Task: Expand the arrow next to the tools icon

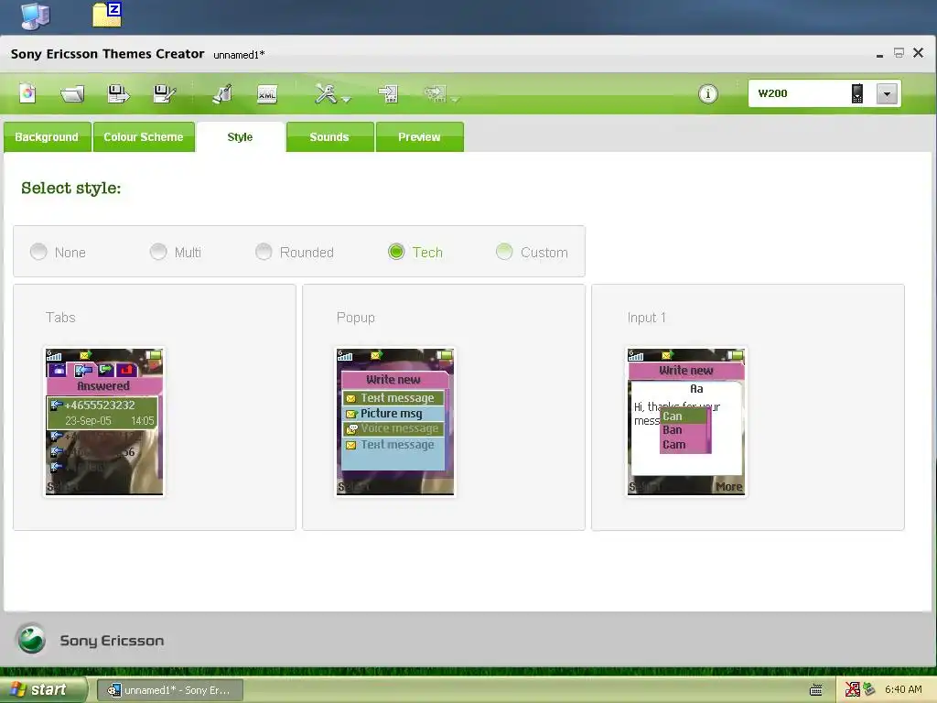Action: [347, 99]
